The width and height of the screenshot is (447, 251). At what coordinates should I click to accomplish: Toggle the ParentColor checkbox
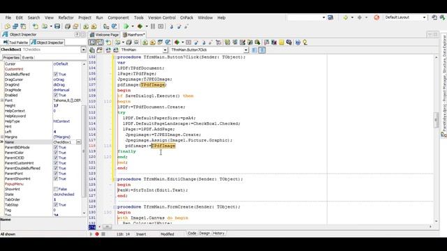[x=56, y=153]
